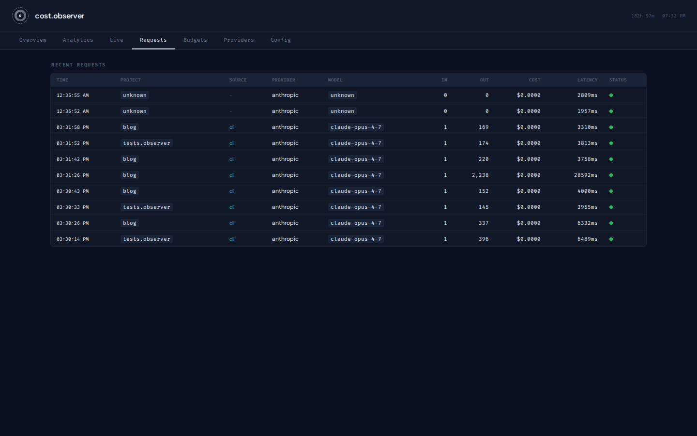Click status dot of 03:31:58 PM request
The image size is (697, 436).
611,127
